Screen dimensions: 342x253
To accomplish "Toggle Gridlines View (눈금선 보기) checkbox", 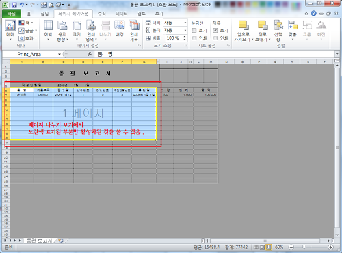I will click(x=194, y=30).
